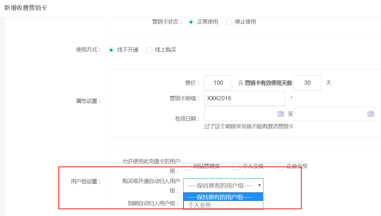Click the 用户组设置 section label
This screenshot has width=381, height=216.
click(86, 182)
